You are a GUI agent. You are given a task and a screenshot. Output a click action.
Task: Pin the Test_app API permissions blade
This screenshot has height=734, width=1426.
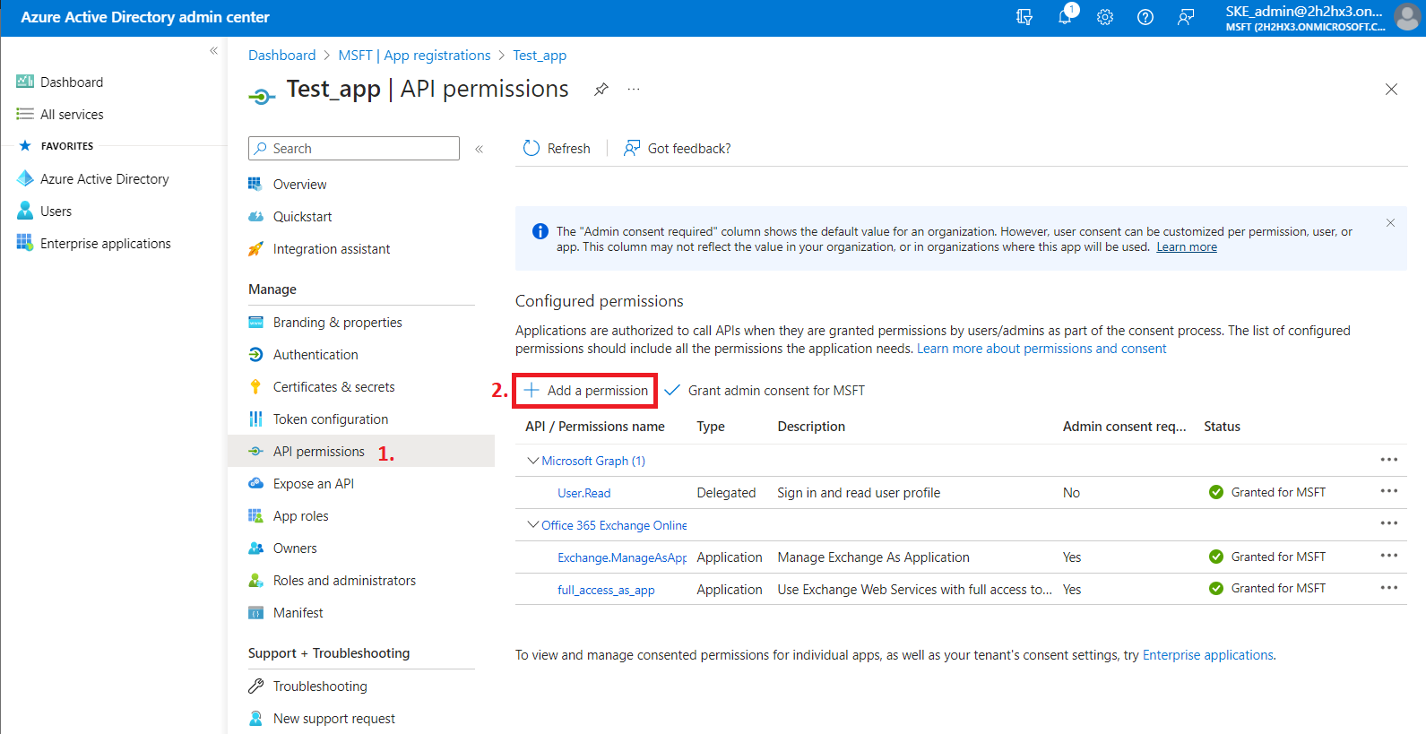pos(601,90)
